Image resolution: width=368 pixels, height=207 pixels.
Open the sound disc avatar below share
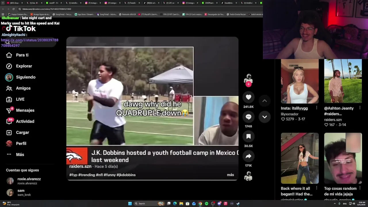point(248,176)
